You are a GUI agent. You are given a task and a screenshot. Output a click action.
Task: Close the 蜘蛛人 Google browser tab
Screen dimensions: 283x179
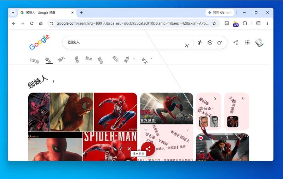(x=73, y=13)
